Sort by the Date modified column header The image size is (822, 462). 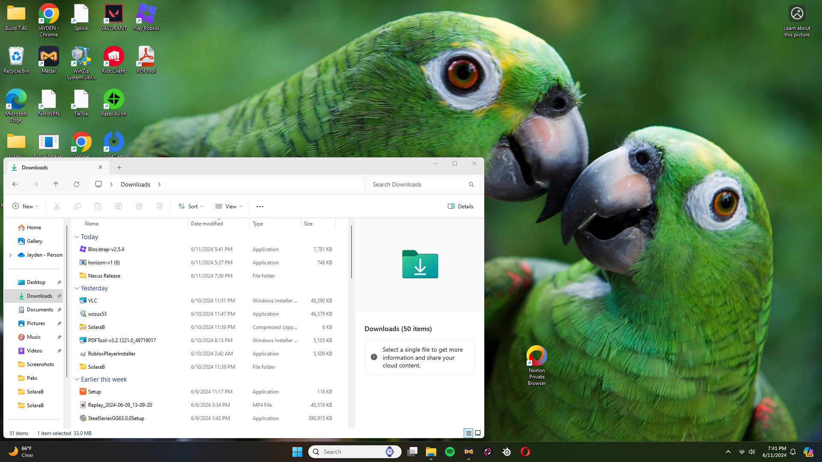(x=207, y=224)
